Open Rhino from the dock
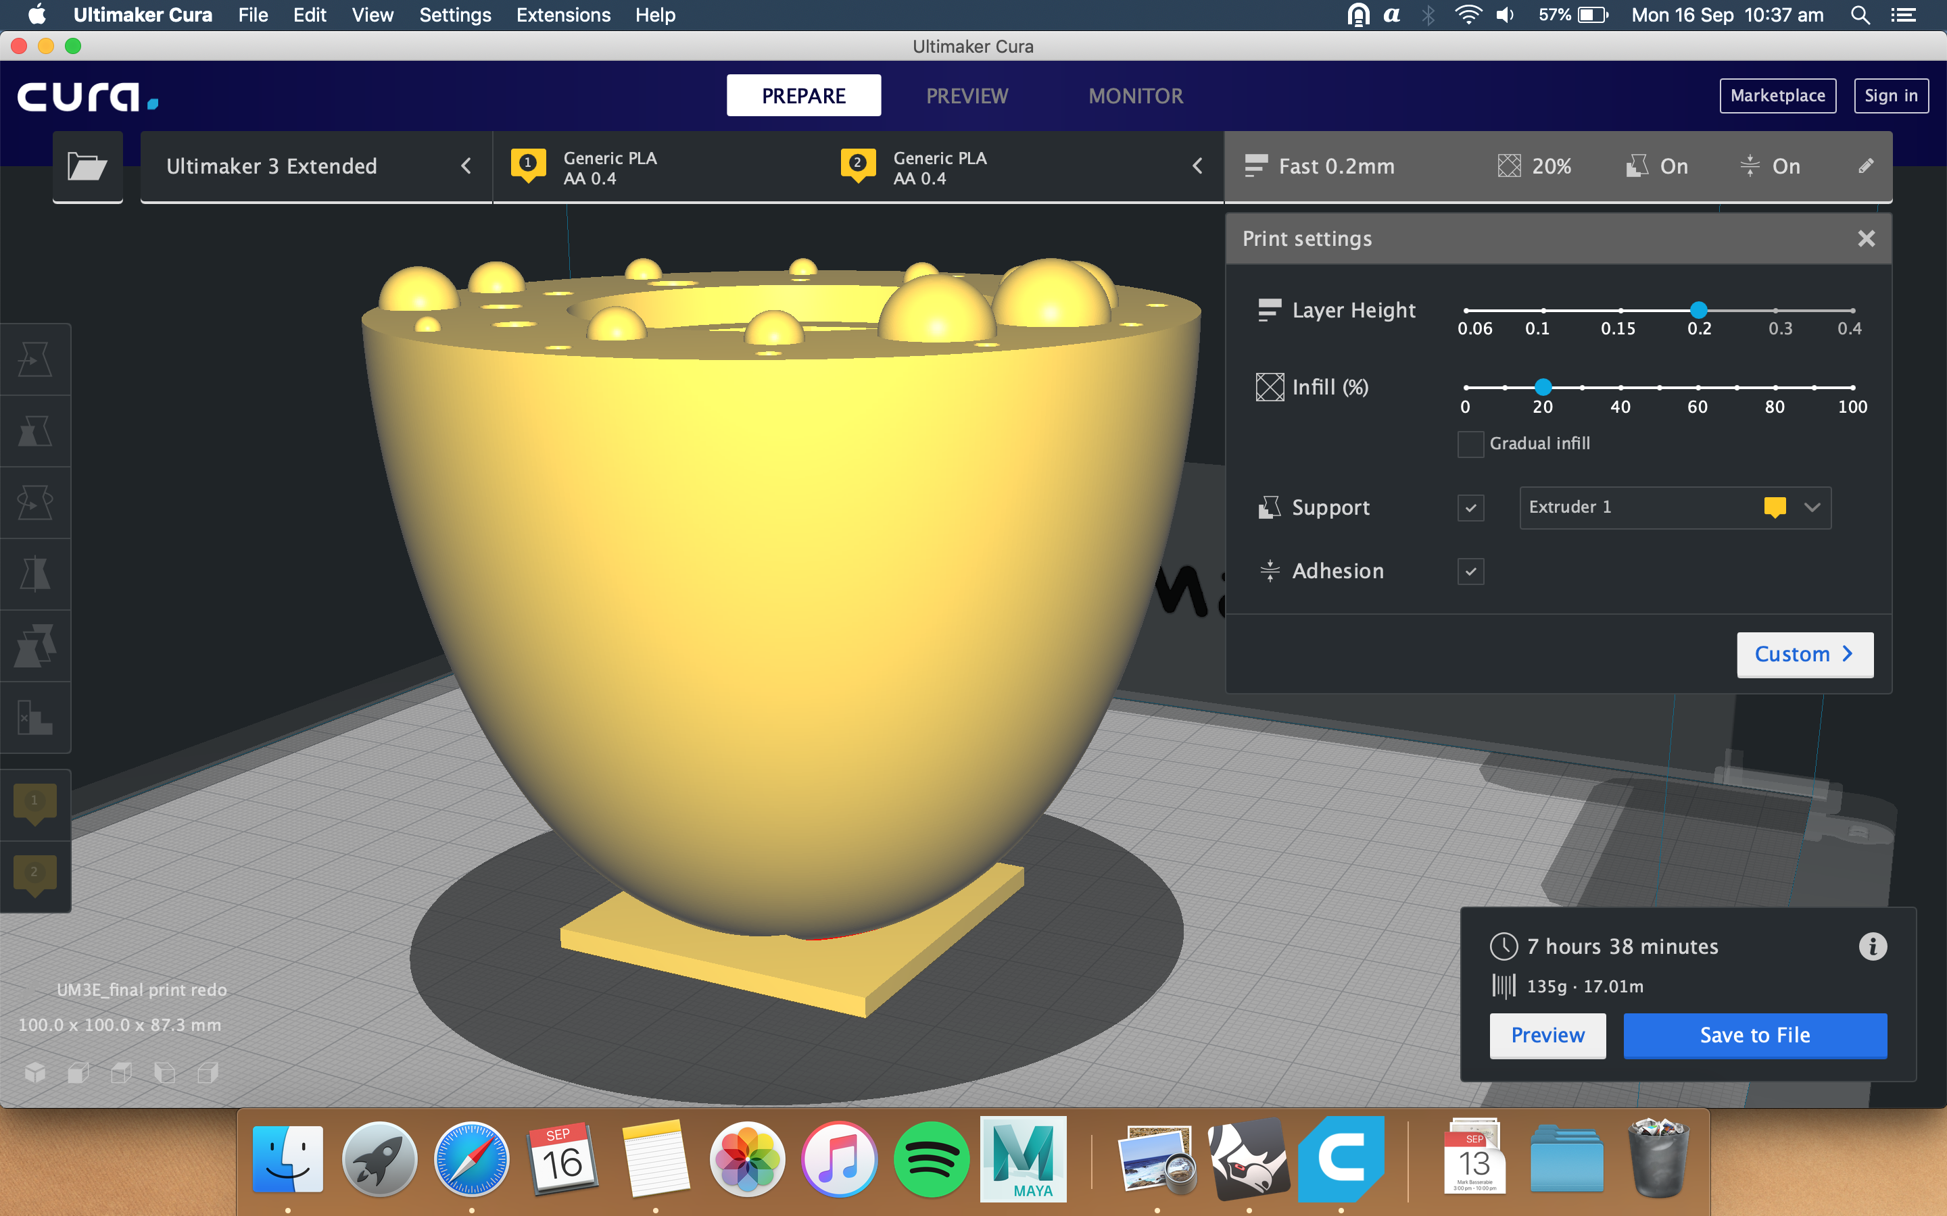This screenshot has height=1216, width=1947. pyautogui.click(x=1249, y=1159)
